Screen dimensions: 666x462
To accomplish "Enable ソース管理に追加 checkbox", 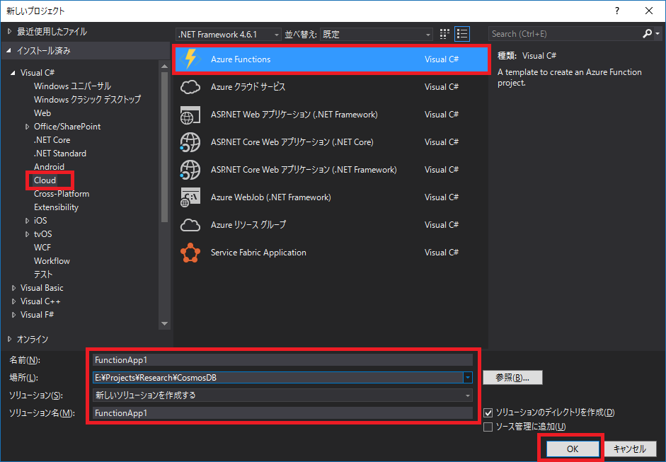I will point(488,427).
